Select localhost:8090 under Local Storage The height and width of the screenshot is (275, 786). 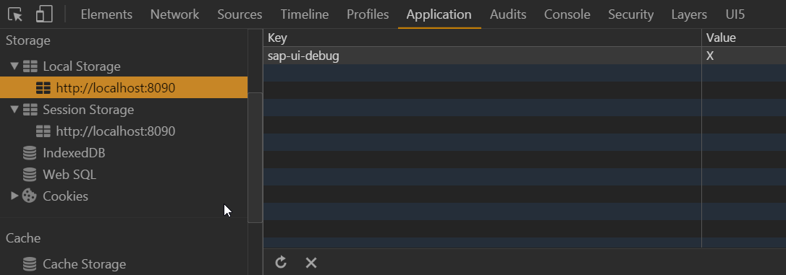pyautogui.click(x=124, y=87)
